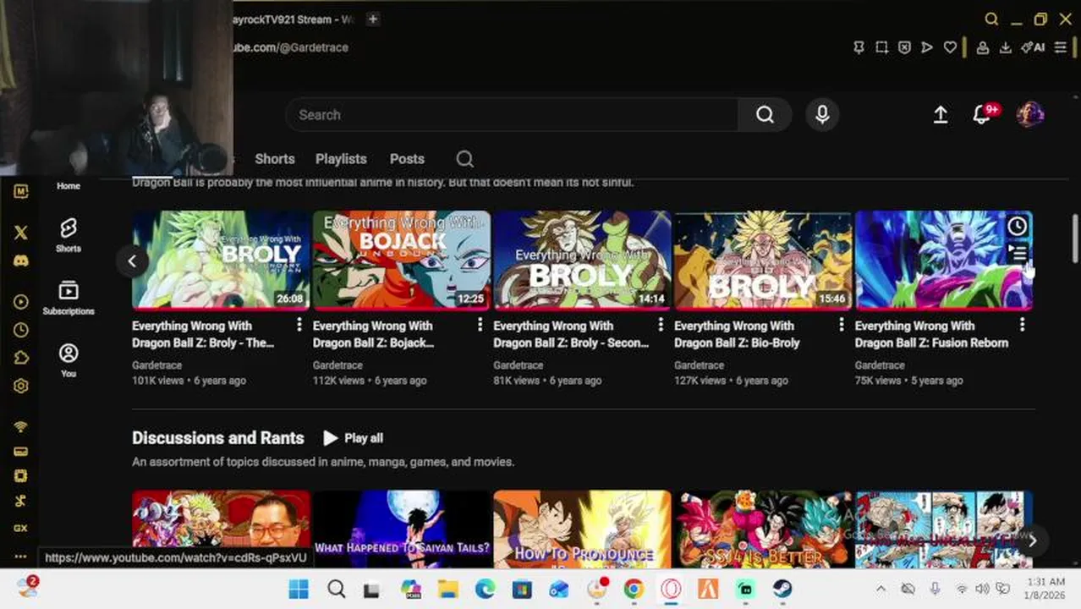This screenshot has height=609, width=1081.
Task: Open Dragon Ball Z: Bojack video title
Action: (373, 334)
